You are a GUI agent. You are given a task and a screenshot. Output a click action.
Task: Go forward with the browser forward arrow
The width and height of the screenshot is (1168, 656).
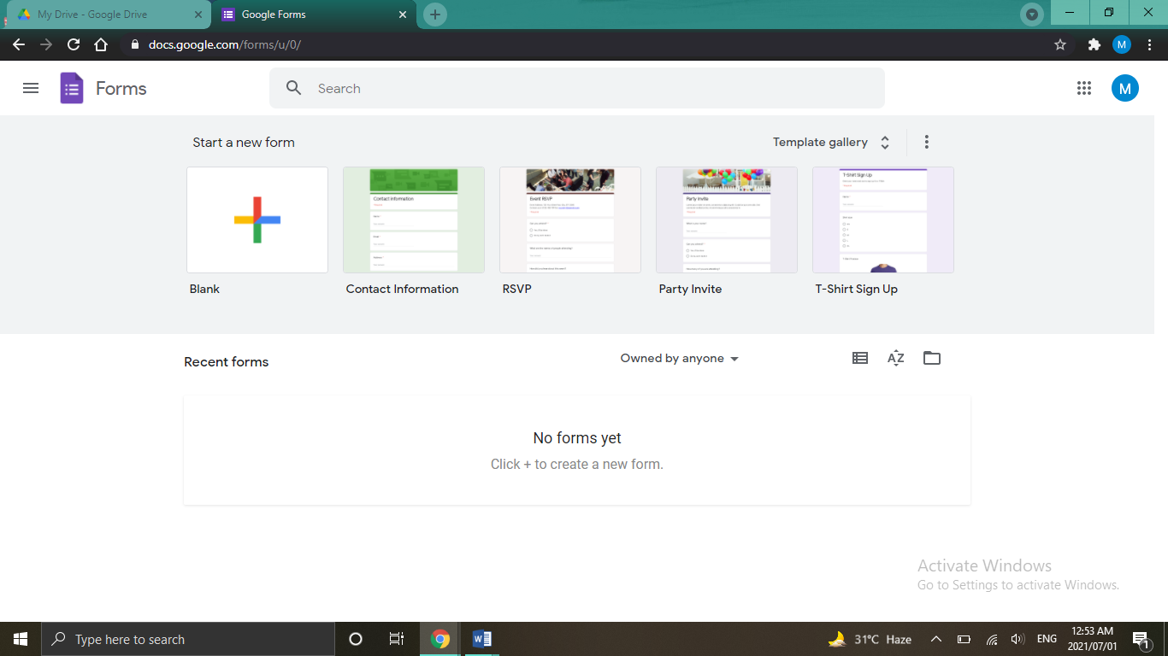coord(46,44)
